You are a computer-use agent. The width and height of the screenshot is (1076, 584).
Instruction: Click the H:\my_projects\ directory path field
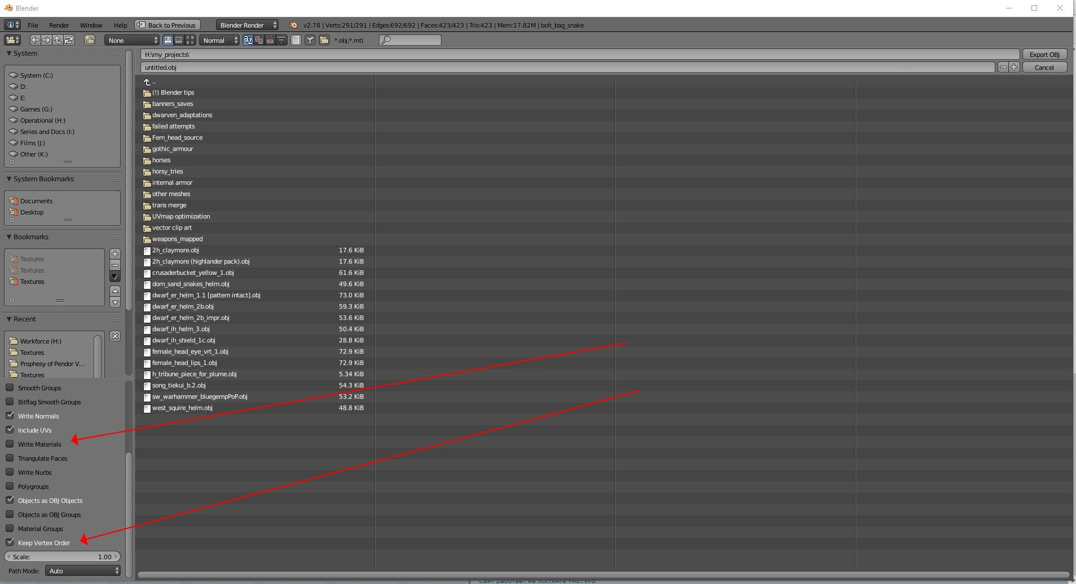coord(580,54)
